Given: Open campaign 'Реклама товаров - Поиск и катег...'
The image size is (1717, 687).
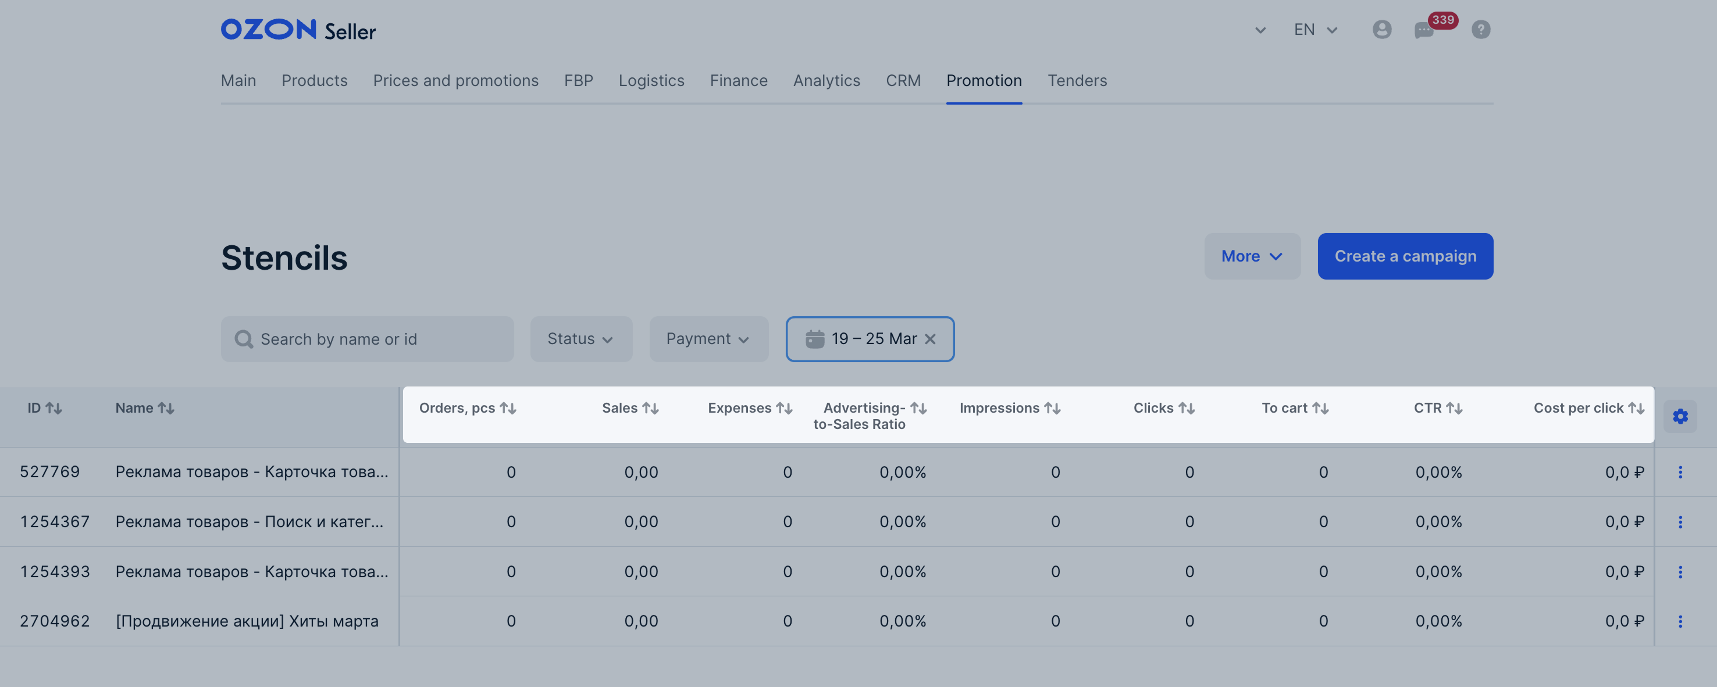Looking at the screenshot, I should pyautogui.click(x=250, y=522).
